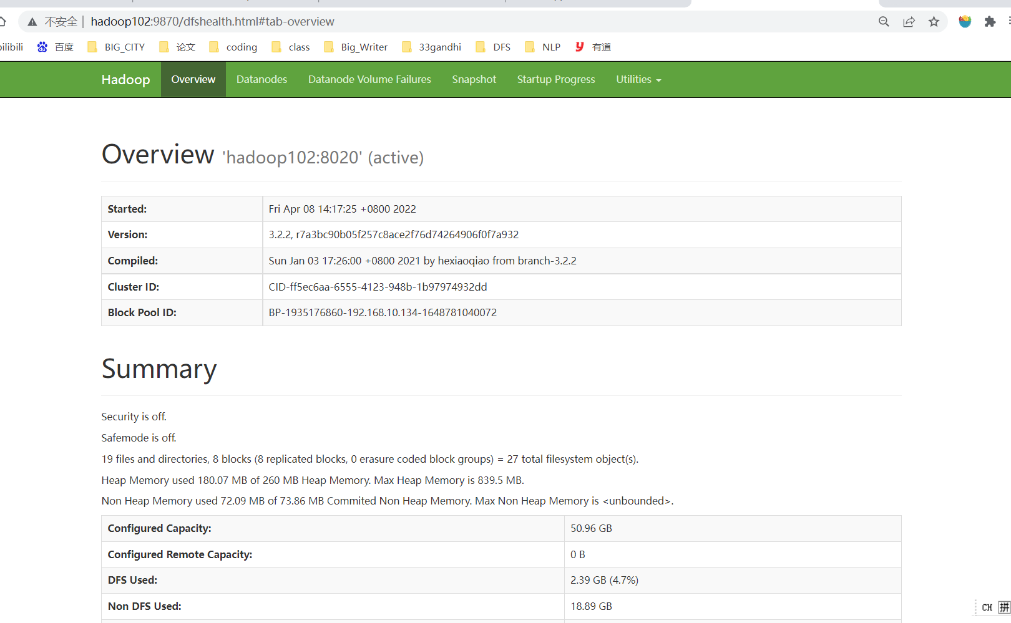Select the Overview navigation item
The height and width of the screenshot is (623, 1011).
193,79
